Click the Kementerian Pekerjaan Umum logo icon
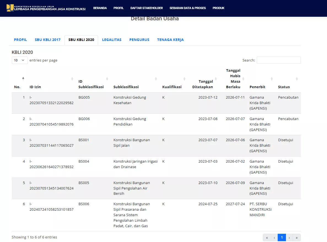Viewport: 327px width, 242px height. pos(10,8)
